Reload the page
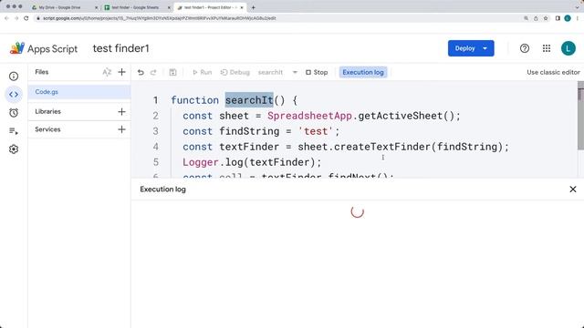 (x=26, y=18)
